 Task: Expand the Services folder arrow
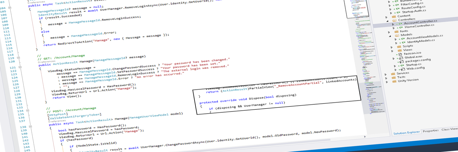point(386,74)
